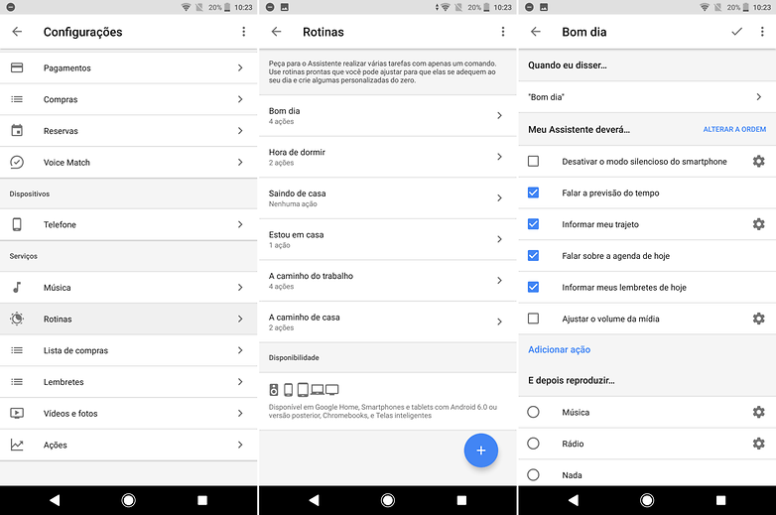The height and width of the screenshot is (515, 776).
Task: Uncheck Informar meus lembretes de hoje
Action: click(533, 287)
